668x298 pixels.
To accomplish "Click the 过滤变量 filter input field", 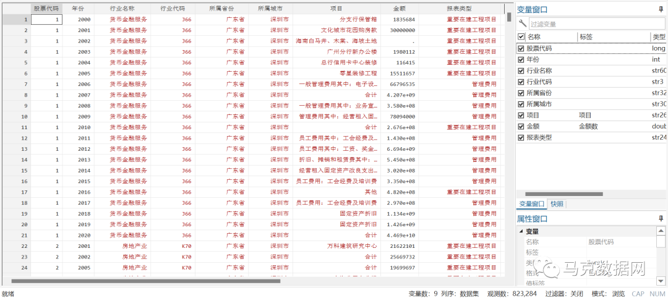I will [596, 24].
